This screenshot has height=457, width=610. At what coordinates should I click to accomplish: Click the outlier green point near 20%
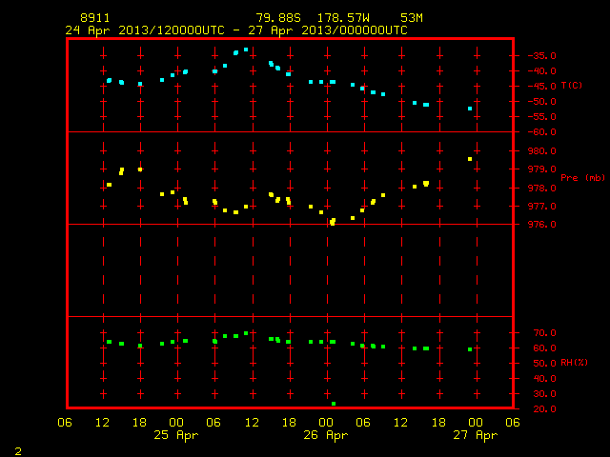click(x=334, y=404)
